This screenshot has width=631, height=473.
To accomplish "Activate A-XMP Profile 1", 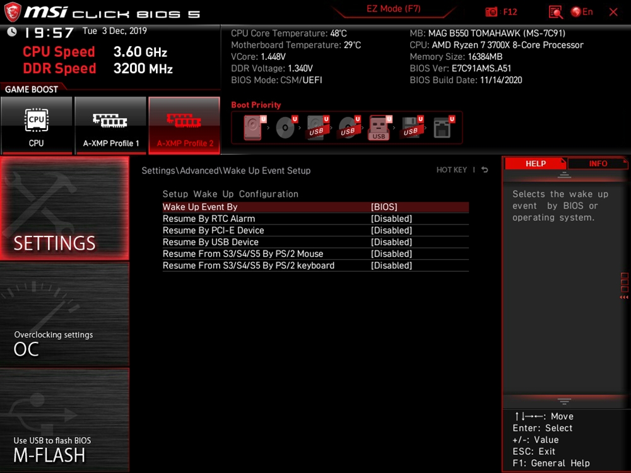I will point(110,126).
